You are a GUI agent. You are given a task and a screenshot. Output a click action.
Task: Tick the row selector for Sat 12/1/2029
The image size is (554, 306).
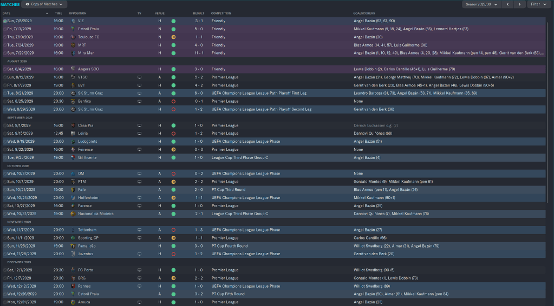(5, 270)
